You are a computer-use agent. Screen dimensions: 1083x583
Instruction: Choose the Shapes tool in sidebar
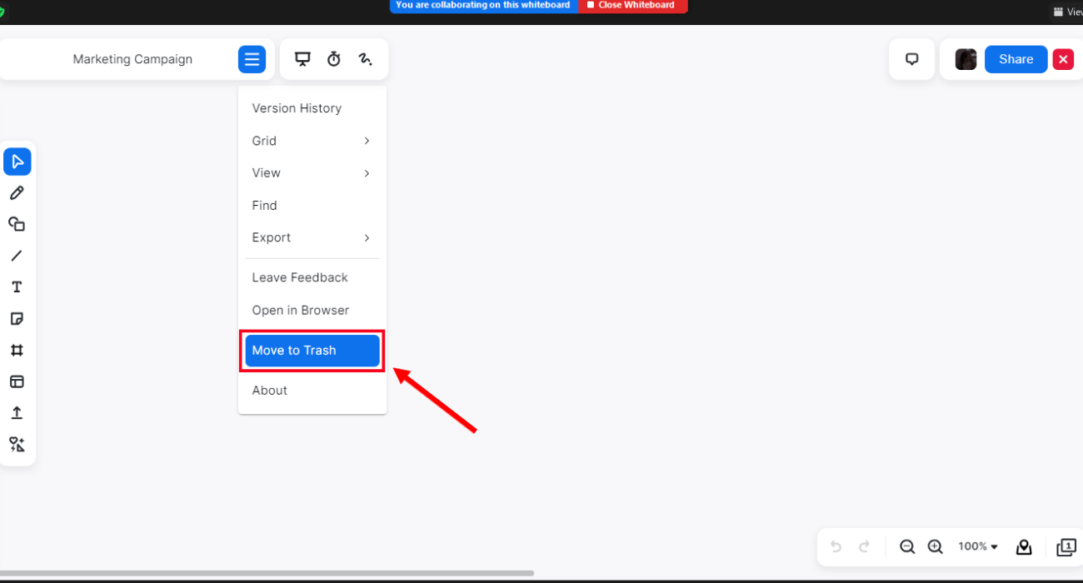pos(17,224)
